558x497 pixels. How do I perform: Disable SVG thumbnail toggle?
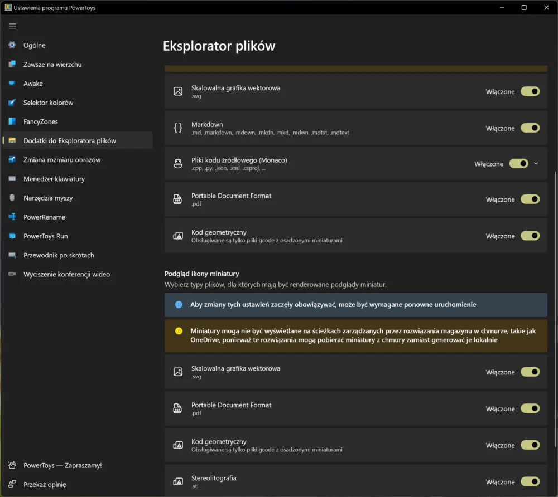click(x=530, y=372)
